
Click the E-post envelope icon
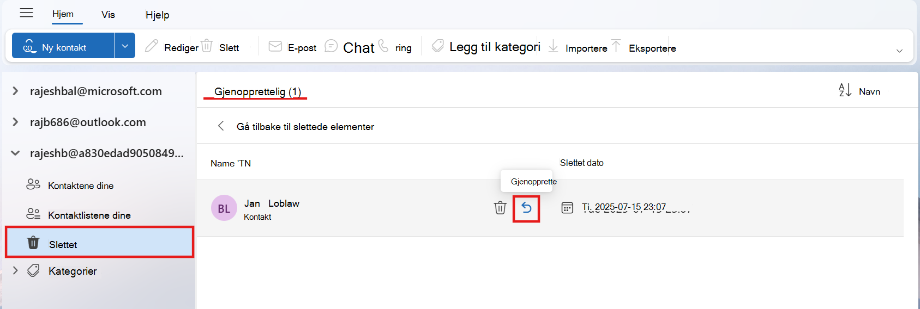[x=275, y=46]
